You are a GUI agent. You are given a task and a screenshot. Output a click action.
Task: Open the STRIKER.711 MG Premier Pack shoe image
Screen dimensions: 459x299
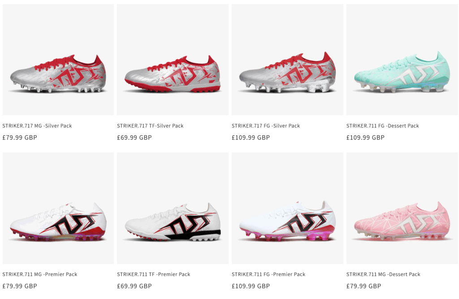tap(58, 208)
